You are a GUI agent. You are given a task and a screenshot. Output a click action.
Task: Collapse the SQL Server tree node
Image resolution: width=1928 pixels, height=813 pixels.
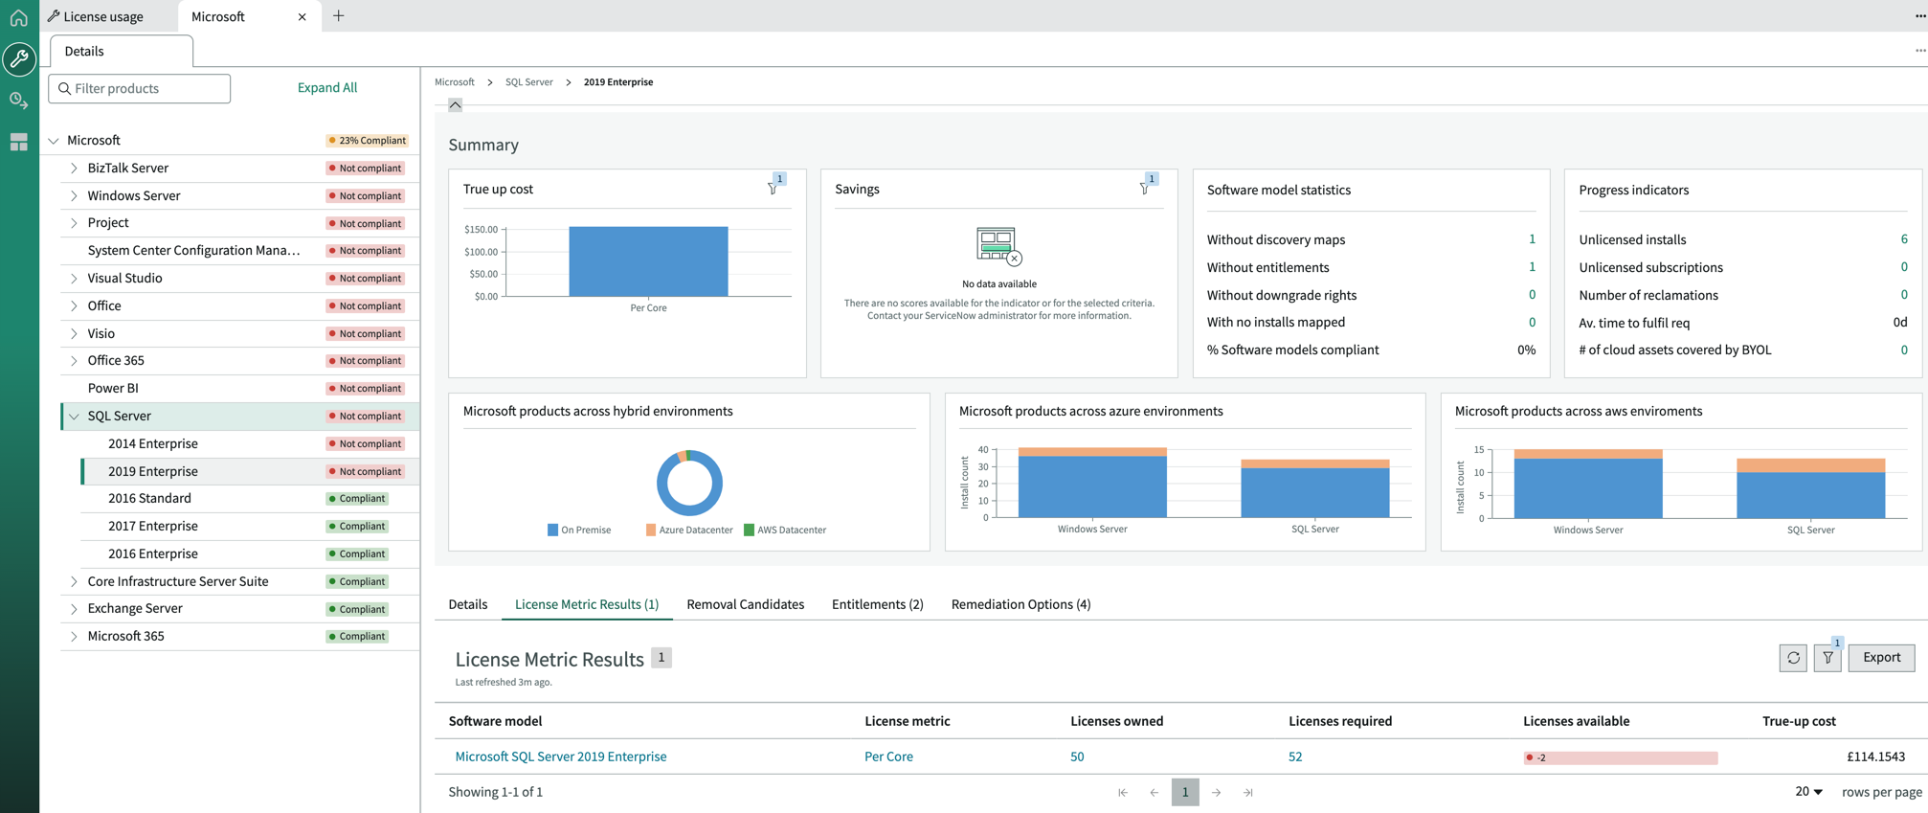(74, 417)
